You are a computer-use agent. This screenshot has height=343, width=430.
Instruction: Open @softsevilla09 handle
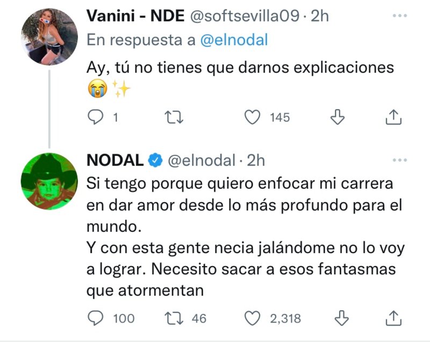[x=245, y=16]
